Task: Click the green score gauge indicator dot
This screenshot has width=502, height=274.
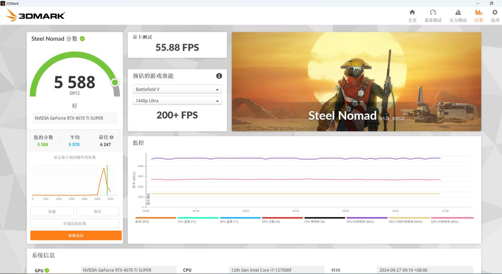Action: pos(115,82)
